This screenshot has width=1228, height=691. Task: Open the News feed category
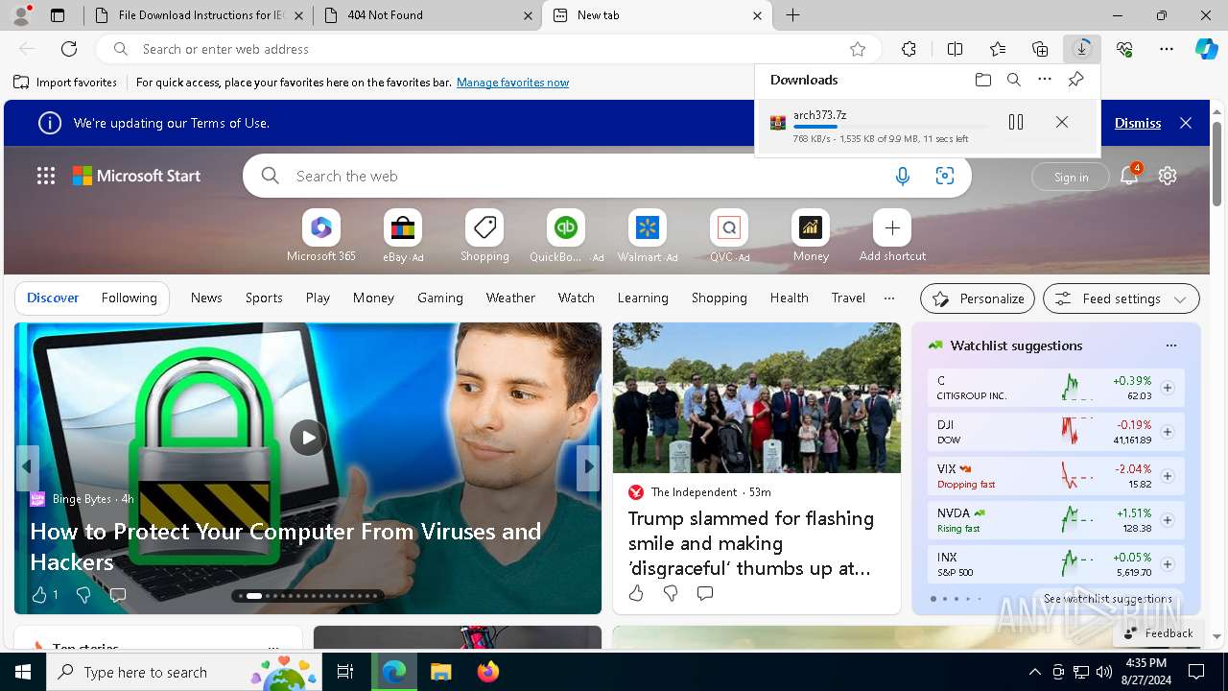(x=206, y=298)
